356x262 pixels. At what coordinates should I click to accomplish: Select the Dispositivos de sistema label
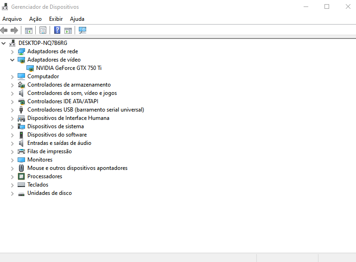click(x=56, y=126)
